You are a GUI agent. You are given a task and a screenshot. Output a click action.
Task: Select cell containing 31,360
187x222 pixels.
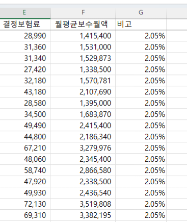25,47
